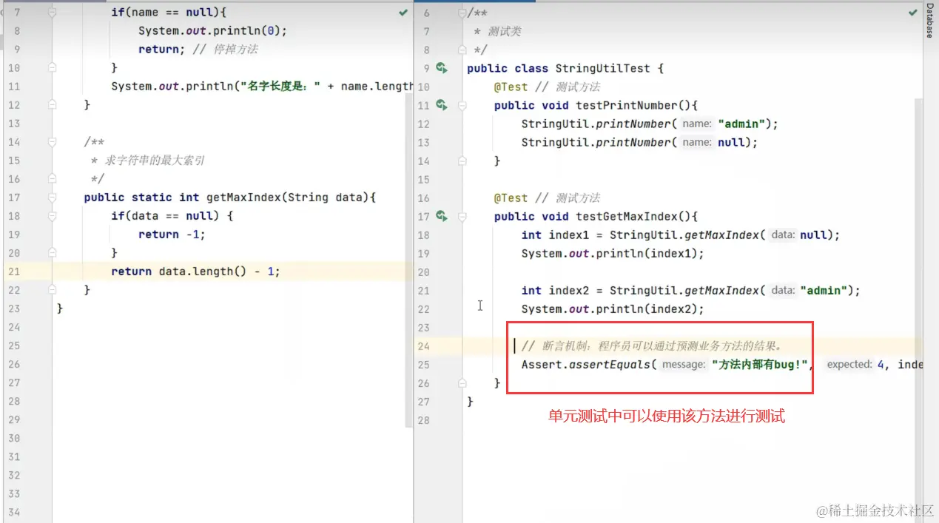Click the '// 断言机制' comment line

652,345
